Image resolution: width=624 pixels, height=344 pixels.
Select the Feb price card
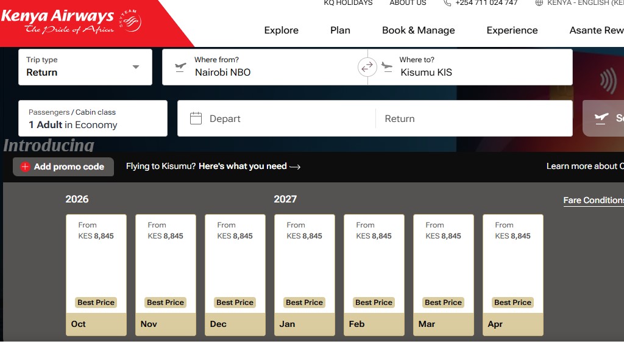[374, 274]
